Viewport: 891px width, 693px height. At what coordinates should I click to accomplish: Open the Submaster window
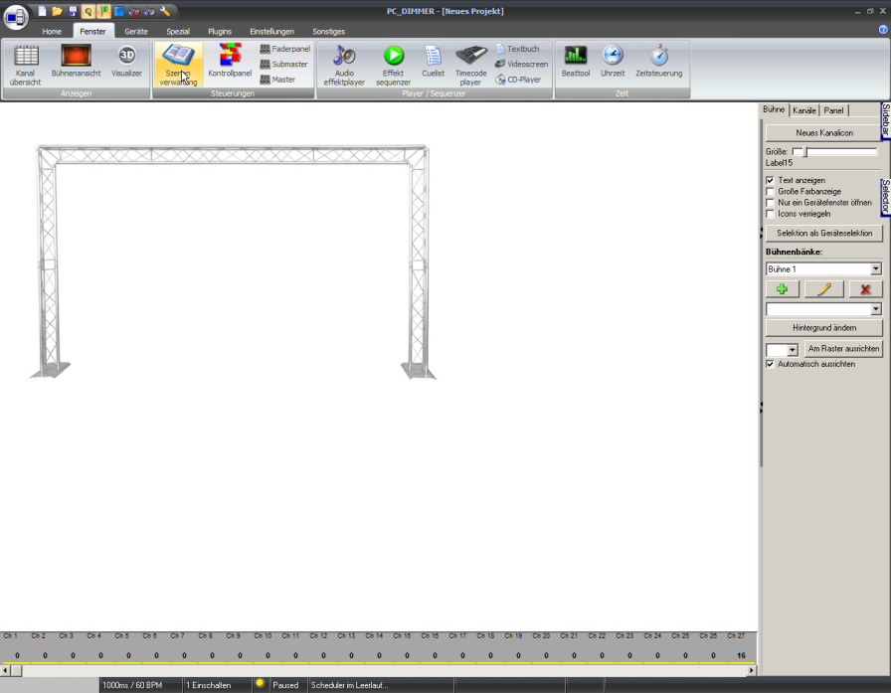pos(283,65)
